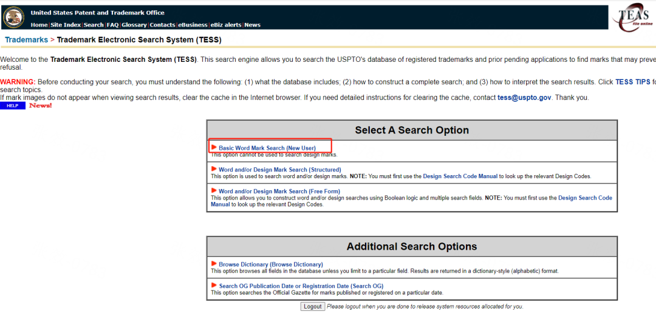
Task: Open Browse Dictionary link
Action: [x=271, y=264]
